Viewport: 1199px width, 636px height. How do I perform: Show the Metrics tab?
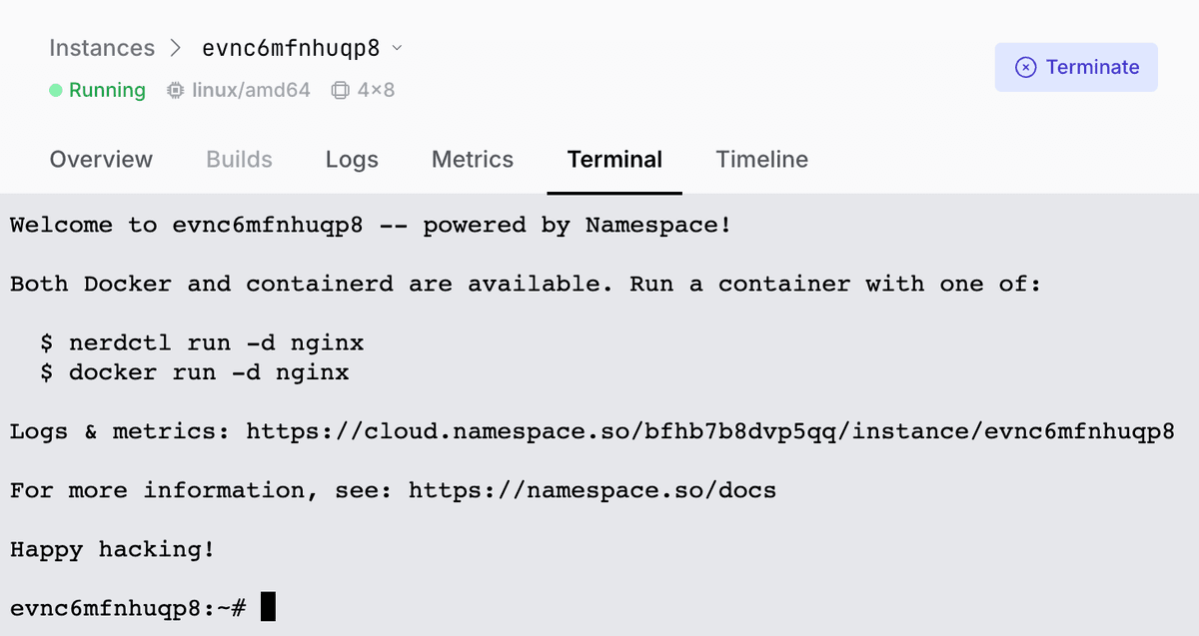(472, 160)
